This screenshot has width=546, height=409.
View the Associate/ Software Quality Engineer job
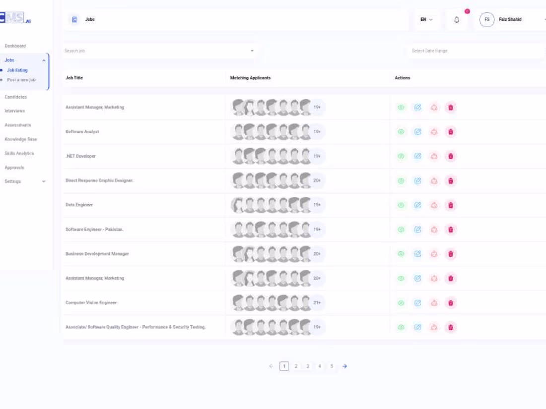pyautogui.click(x=401, y=327)
